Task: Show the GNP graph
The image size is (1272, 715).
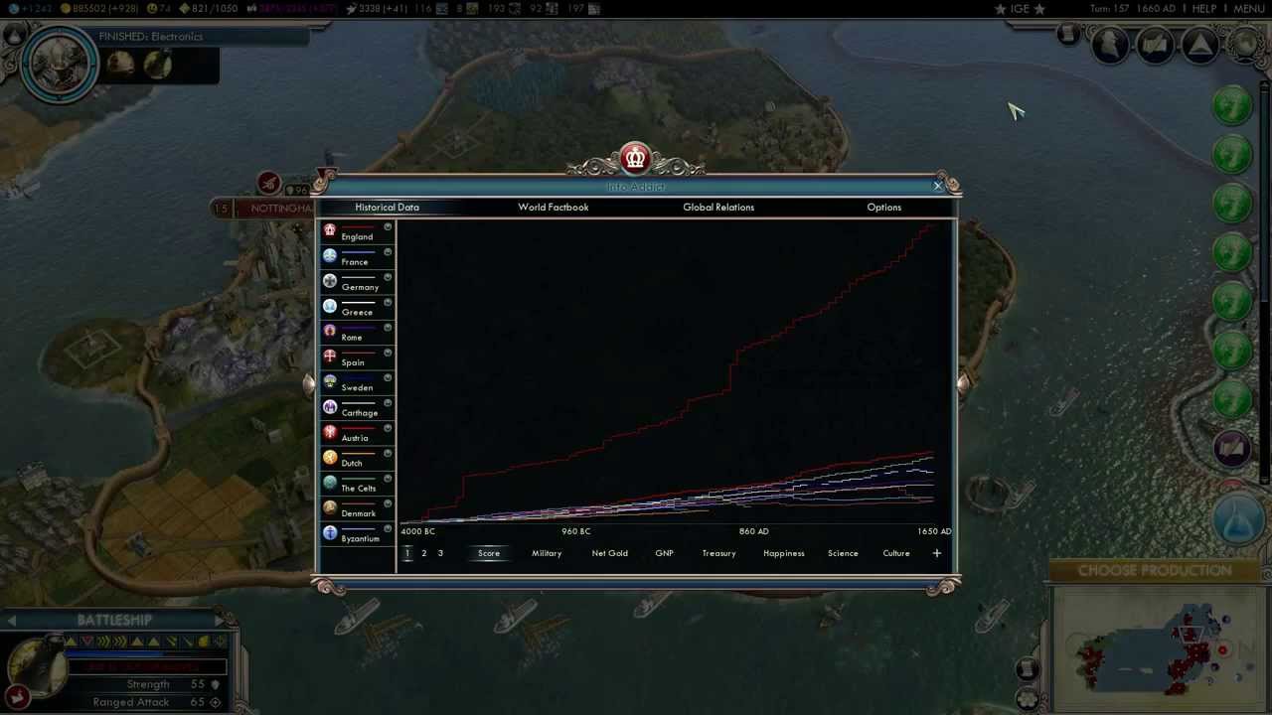Action: tap(664, 553)
